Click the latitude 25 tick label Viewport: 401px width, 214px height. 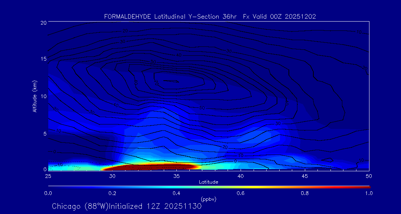pyautogui.click(x=48, y=176)
